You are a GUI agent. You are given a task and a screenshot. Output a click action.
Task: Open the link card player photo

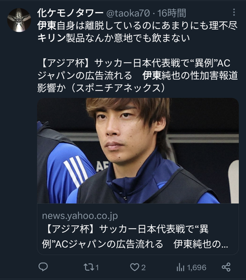click(138, 151)
